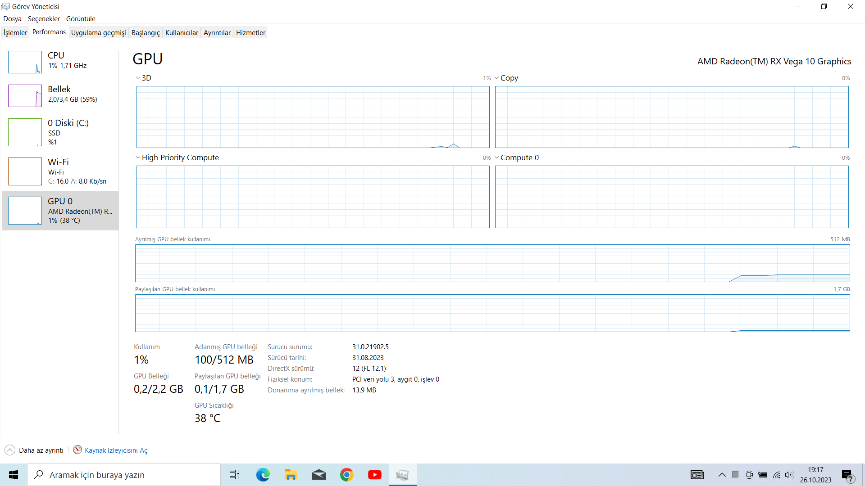This screenshot has height=486, width=865.
Task: Launch Chrome from the taskbar
Action: (x=346, y=475)
